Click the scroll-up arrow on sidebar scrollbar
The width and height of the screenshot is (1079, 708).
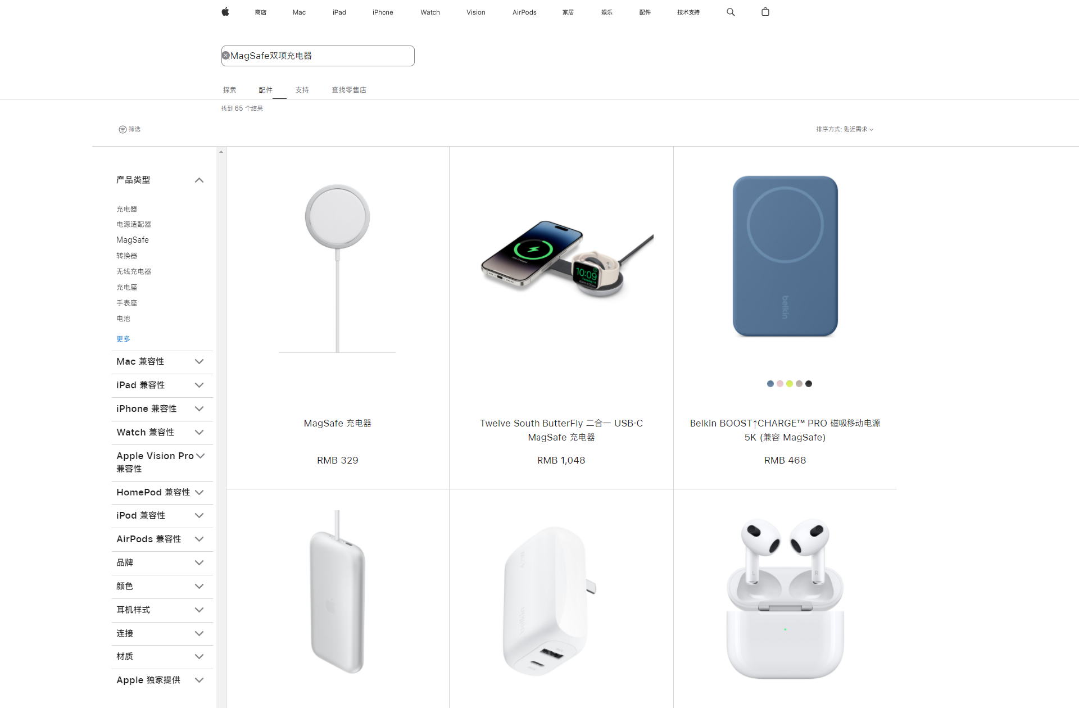pyautogui.click(x=221, y=152)
